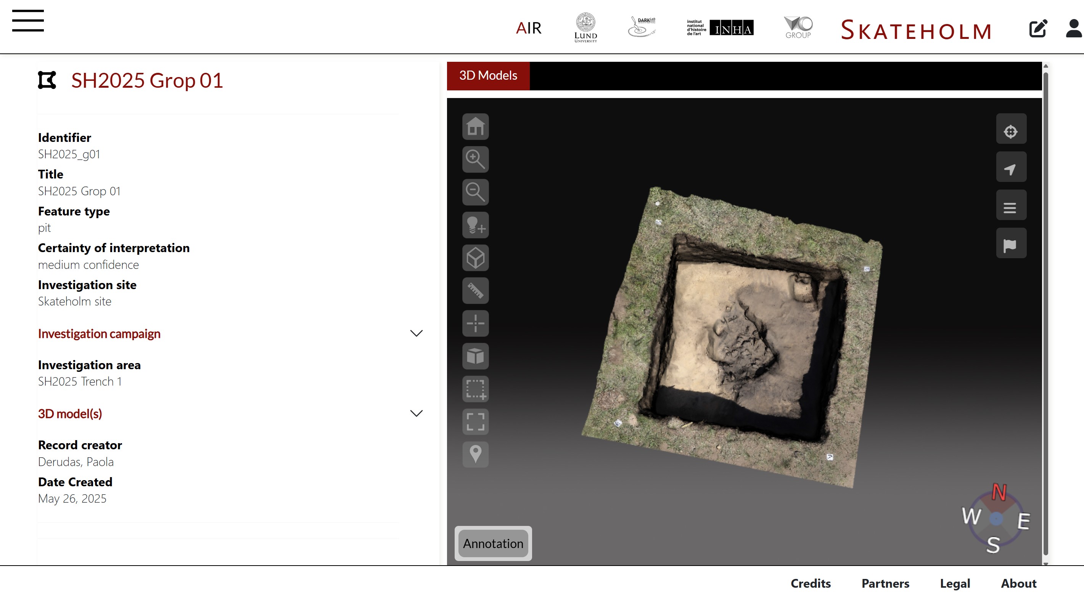Expand the Investigation campaign section
This screenshot has width=1084, height=598.
pyautogui.click(x=416, y=333)
